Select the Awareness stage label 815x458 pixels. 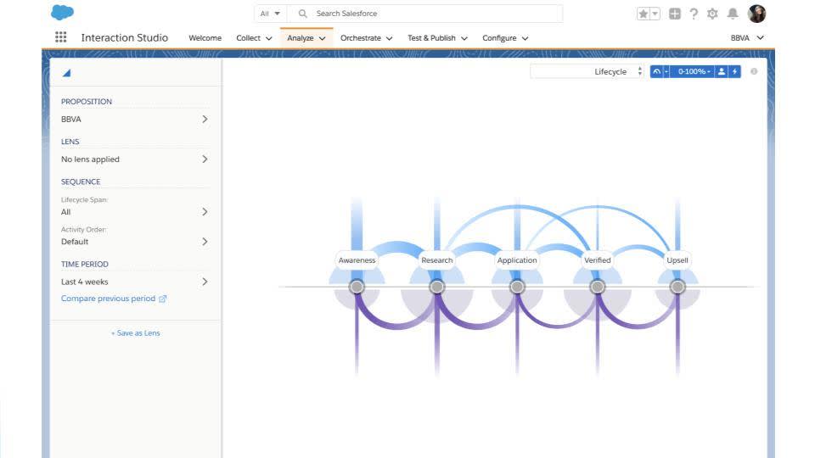pos(357,260)
